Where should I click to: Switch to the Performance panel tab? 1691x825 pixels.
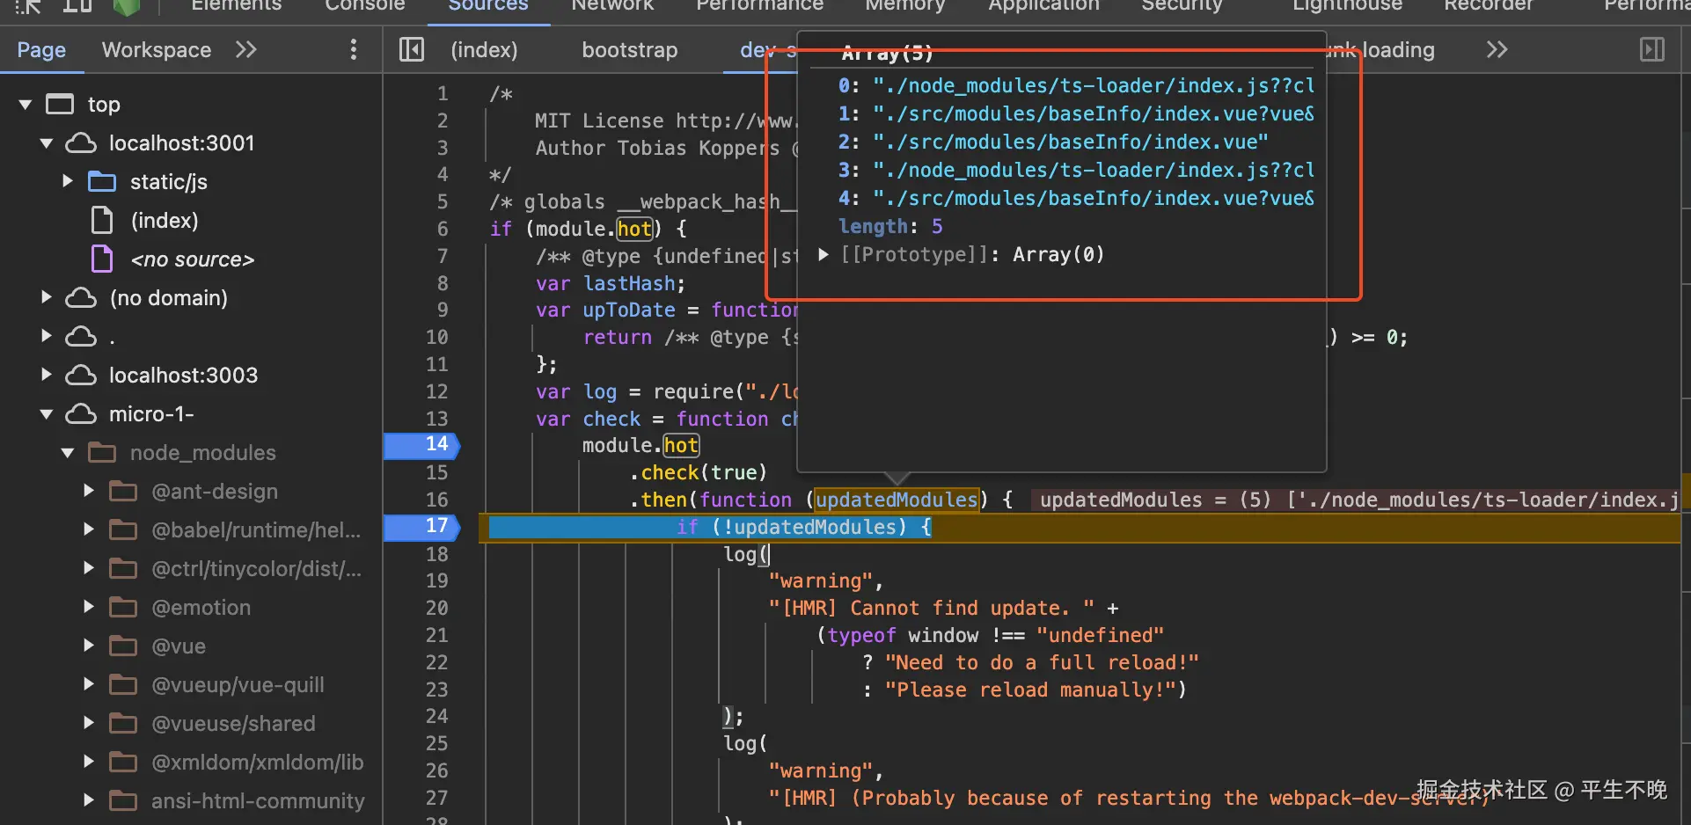(760, 5)
